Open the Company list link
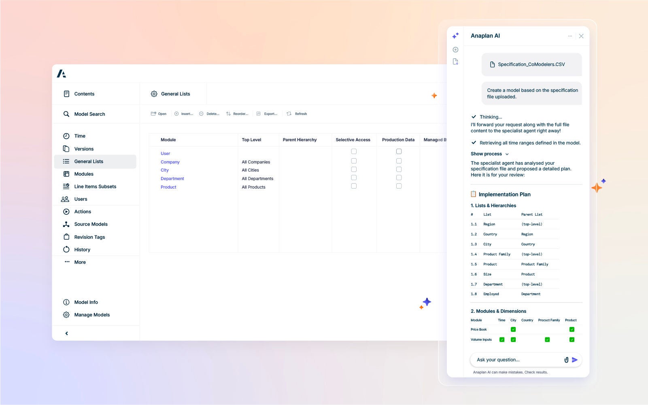 (170, 162)
